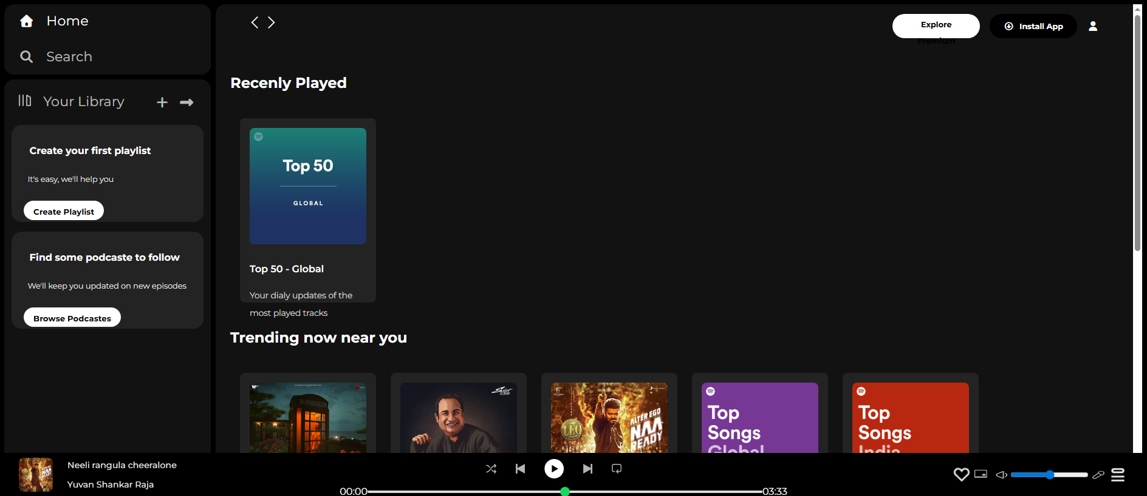
Task: Click the Home house icon
Action: [26, 21]
